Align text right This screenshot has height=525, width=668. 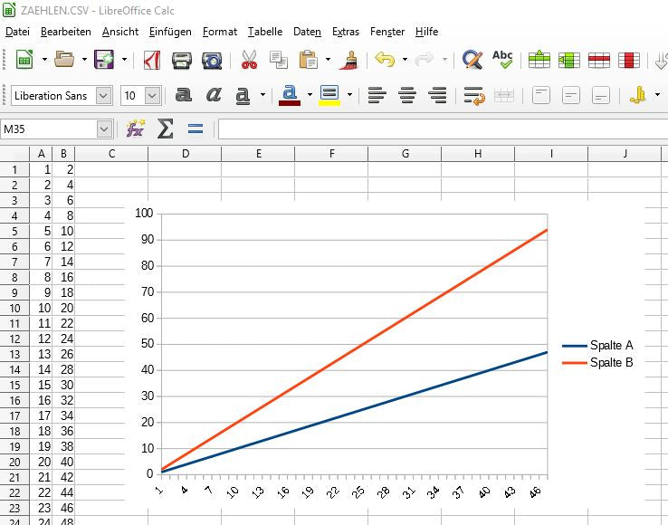[437, 95]
